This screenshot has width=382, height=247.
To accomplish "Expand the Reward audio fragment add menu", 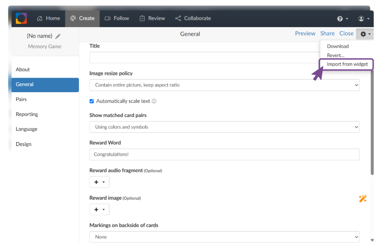I will point(100,182).
